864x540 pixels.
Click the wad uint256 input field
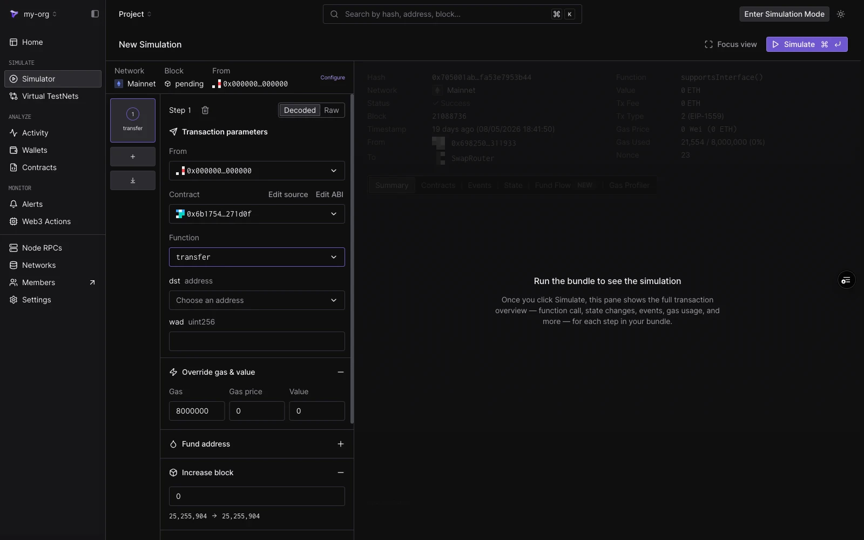[257, 341]
